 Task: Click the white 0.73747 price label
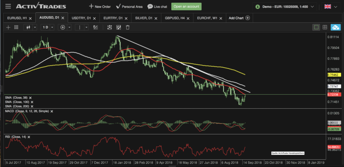pos(334,86)
